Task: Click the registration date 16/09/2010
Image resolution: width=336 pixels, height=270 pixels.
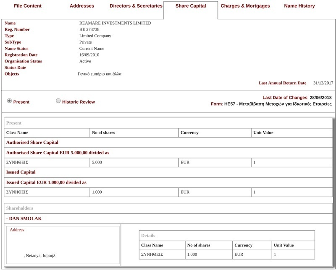Action: [89, 55]
